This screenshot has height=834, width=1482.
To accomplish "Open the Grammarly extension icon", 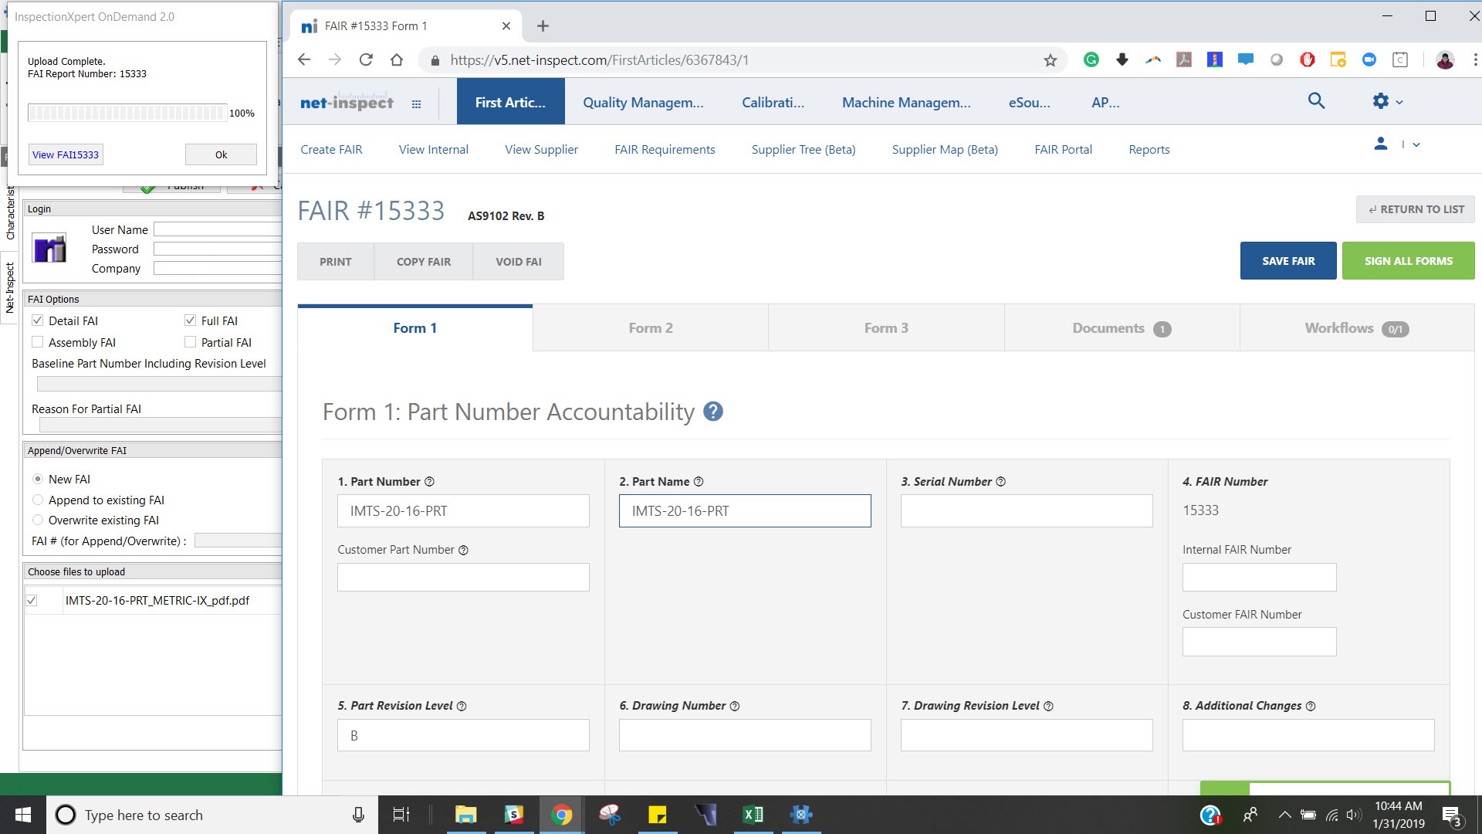I will tap(1091, 59).
